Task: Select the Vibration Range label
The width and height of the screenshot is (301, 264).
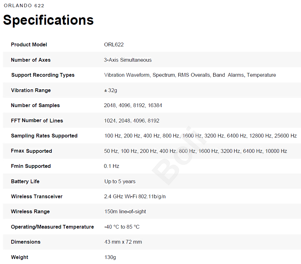Action: tap(31, 90)
